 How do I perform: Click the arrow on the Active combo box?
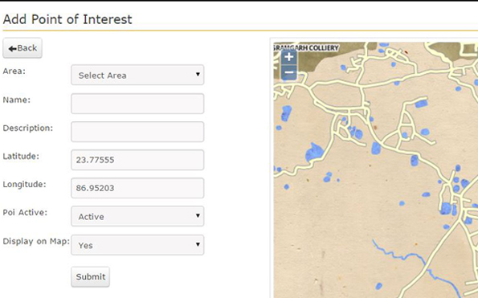(198, 215)
